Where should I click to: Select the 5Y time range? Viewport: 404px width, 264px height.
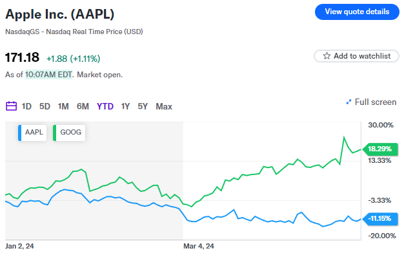coord(143,106)
